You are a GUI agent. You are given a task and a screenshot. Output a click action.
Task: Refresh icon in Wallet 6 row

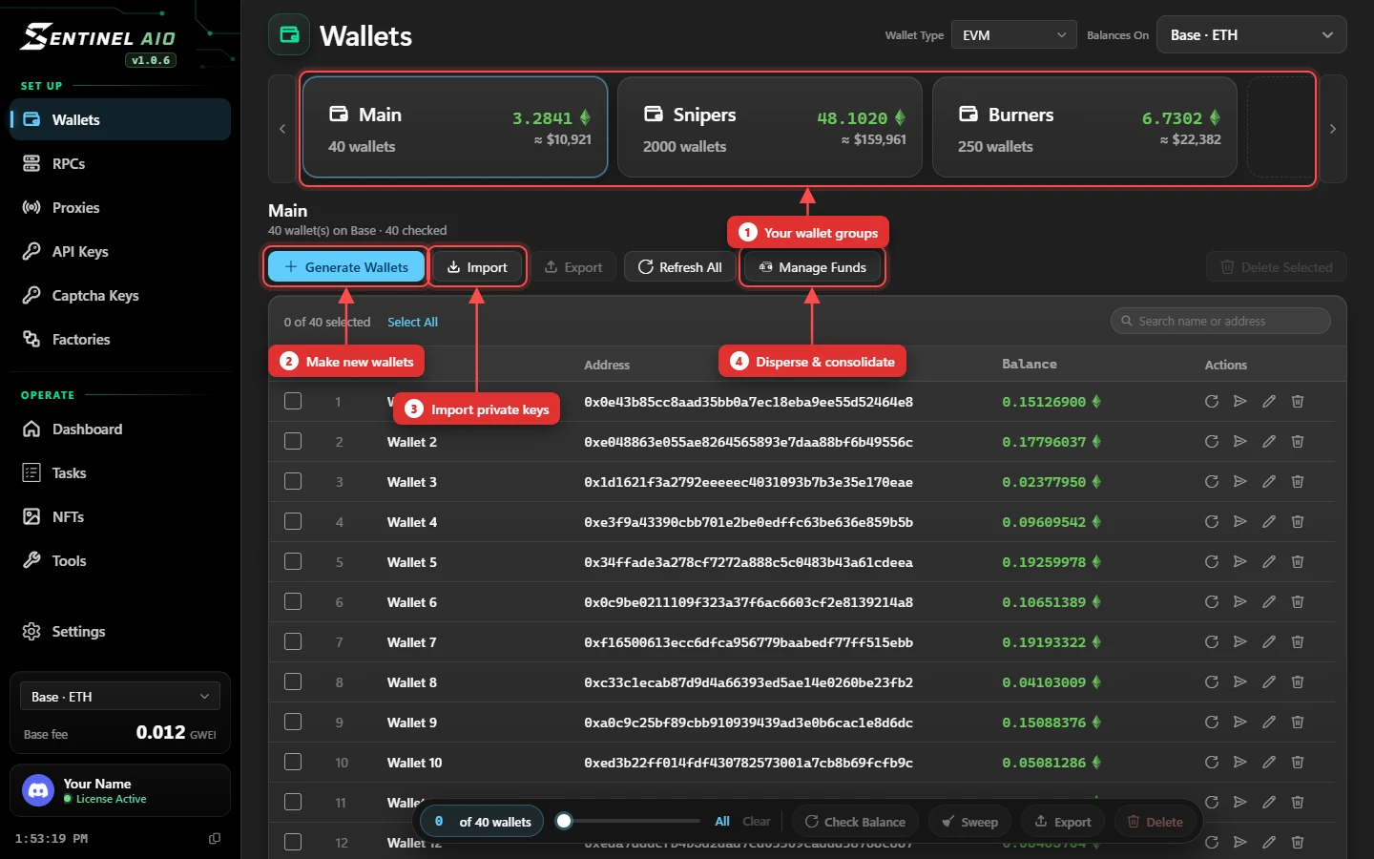click(1211, 602)
